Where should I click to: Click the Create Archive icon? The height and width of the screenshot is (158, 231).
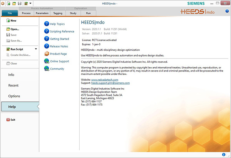[8, 55]
